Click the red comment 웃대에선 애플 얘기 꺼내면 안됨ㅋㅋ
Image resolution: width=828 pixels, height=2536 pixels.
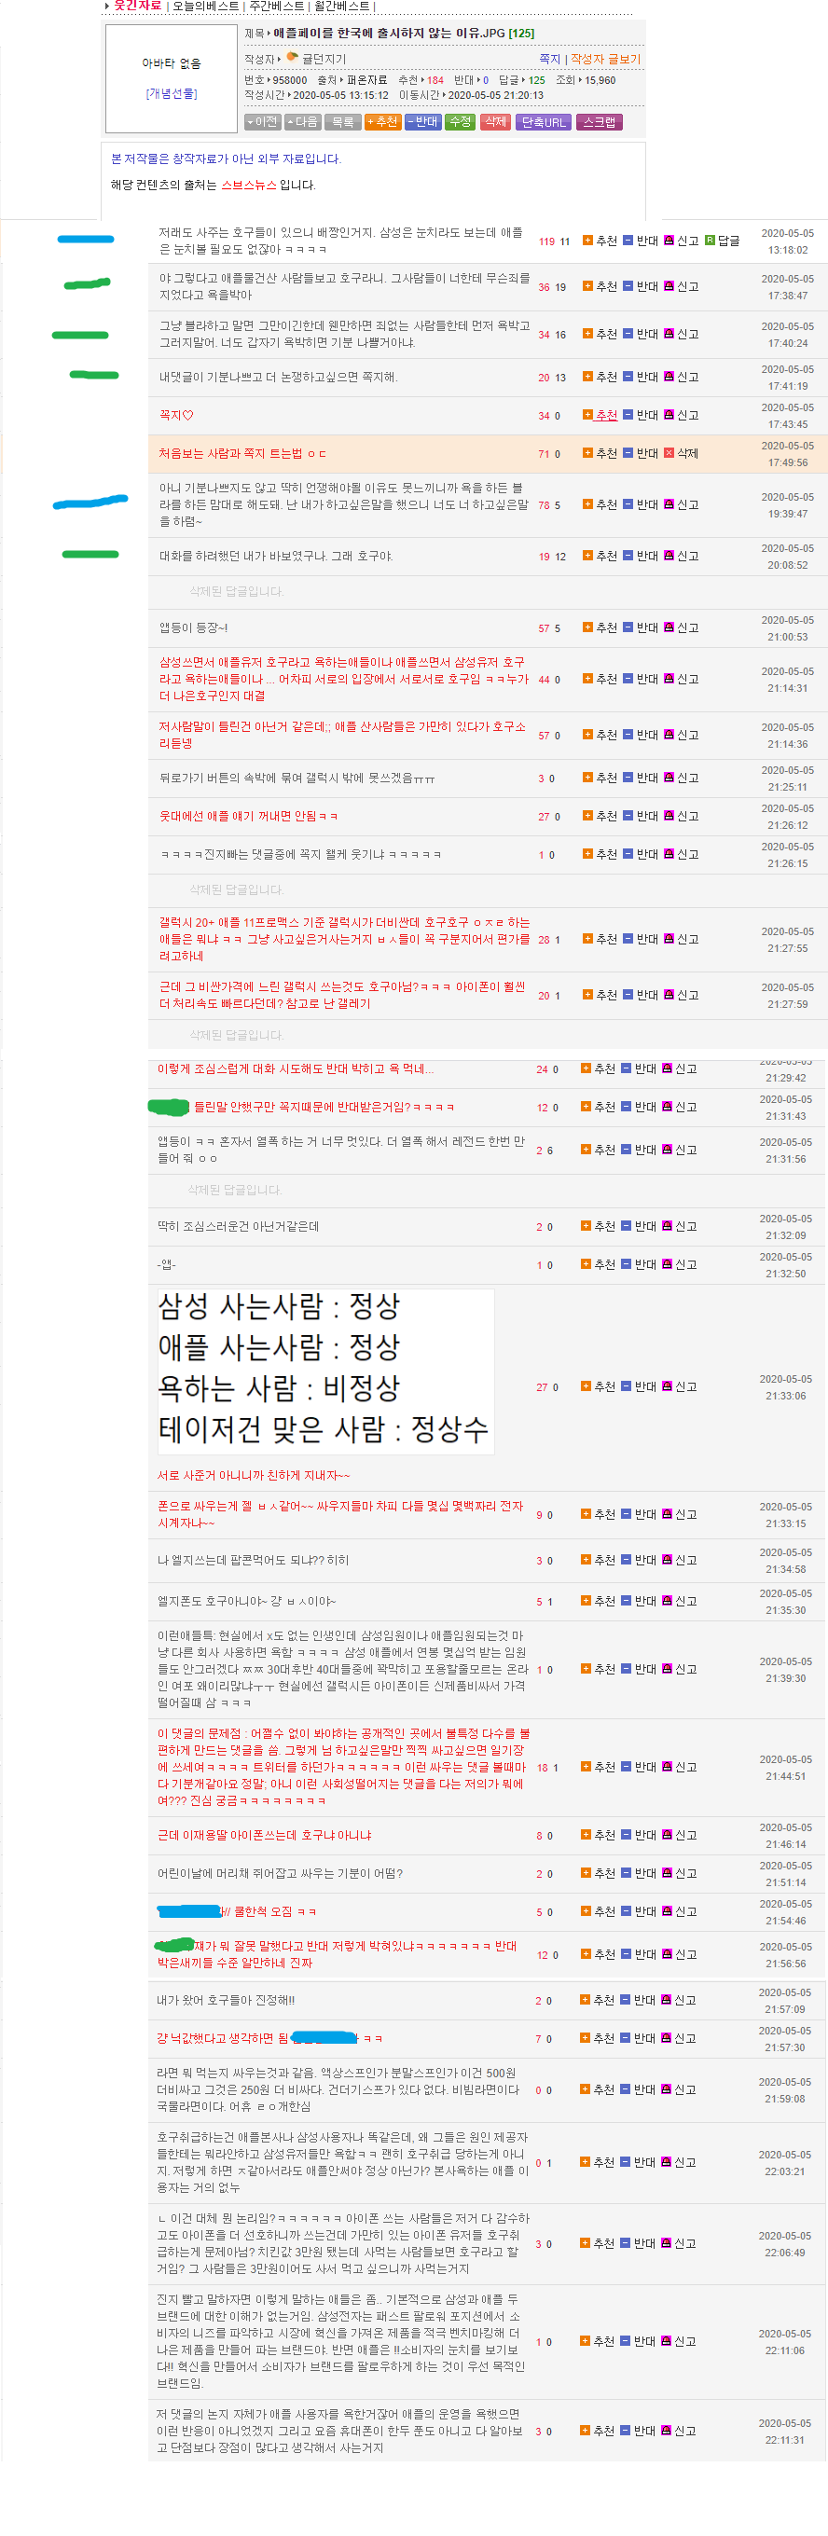(x=248, y=817)
